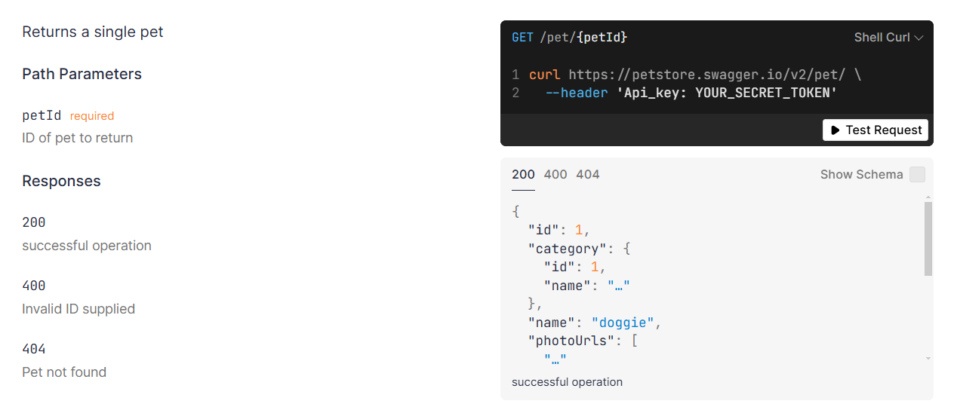The image size is (954, 416).
Task: Click the Show Schema label text
Action: pyautogui.click(x=861, y=175)
